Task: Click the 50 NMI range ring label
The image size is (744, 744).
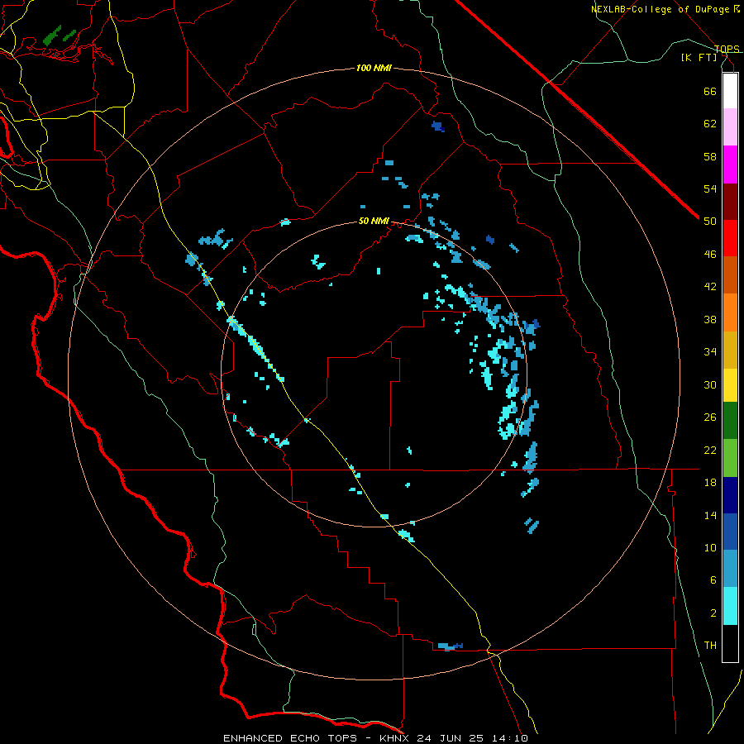Action: (374, 221)
